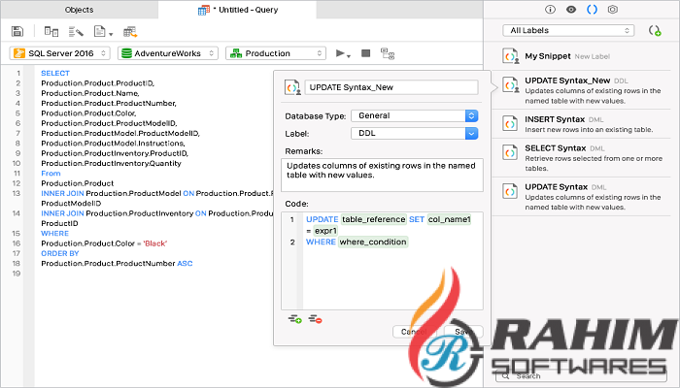Click the where_condition placeholder in code

click(373, 242)
